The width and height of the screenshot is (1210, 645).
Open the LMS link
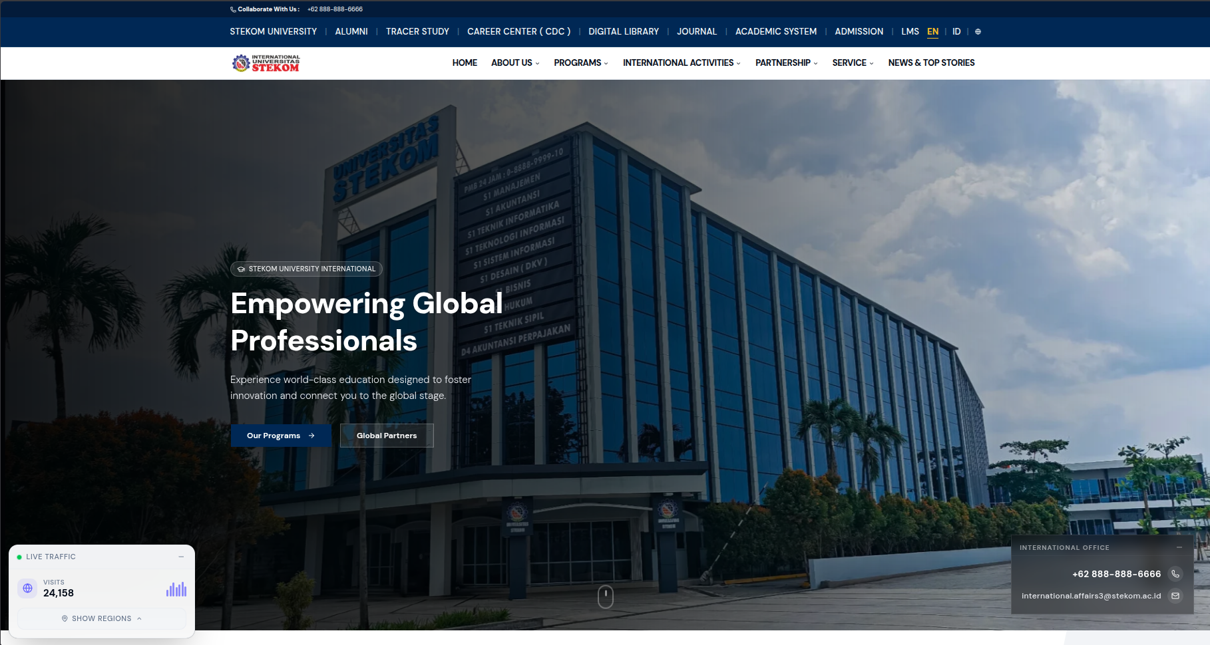click(x=910, y=31)
